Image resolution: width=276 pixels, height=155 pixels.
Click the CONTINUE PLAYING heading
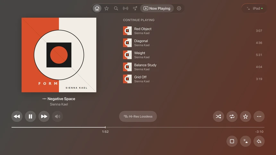(x=139, y=20)
